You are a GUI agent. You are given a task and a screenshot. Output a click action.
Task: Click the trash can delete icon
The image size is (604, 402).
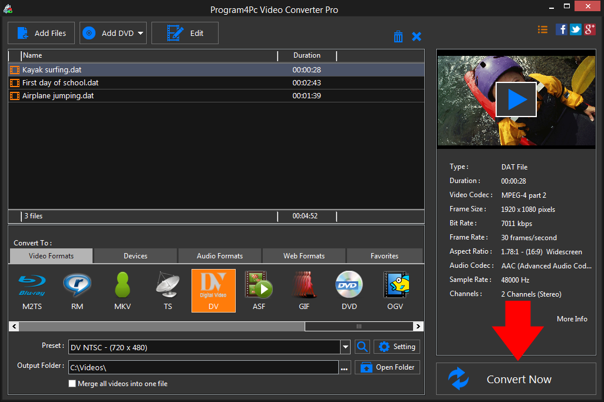[398, 36]
